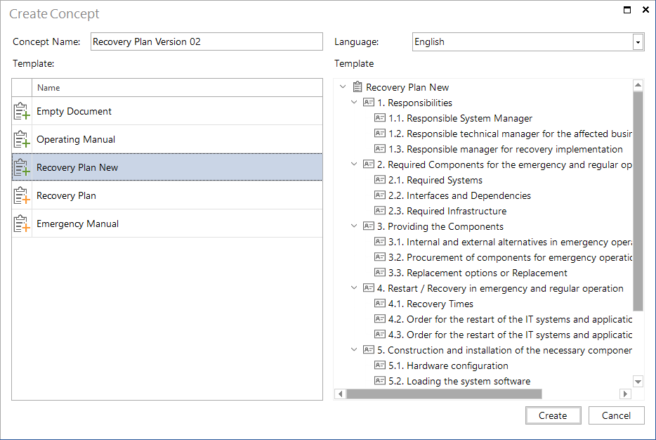Select tree item 2.2. Interfaces and Dependencies
The width and height of the screenshot is (656, 440).
459,195
